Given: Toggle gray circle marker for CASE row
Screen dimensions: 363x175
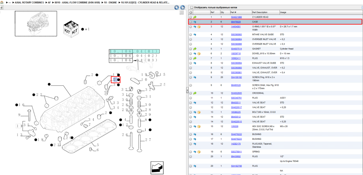Looking at the screenshot, I should [x=191, y=22].
